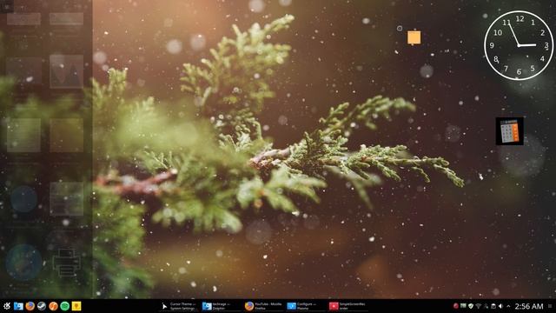Click the printer widget in the left panel

coord(66,263)
